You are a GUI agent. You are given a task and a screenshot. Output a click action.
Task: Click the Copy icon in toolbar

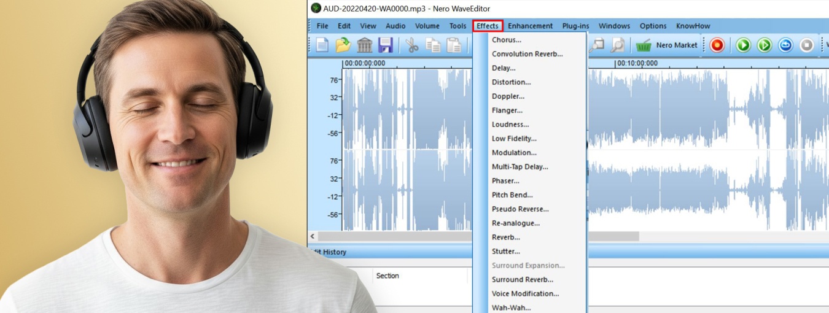point(433,45)
